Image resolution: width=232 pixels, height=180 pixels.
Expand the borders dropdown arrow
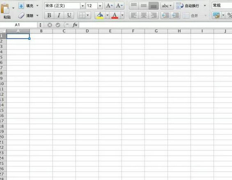[x=87, y=15]
